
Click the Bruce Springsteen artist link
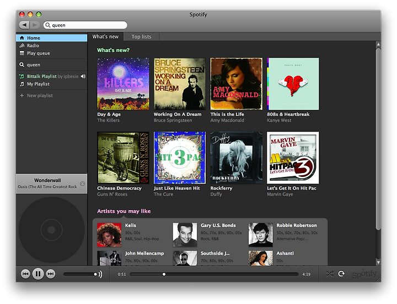(x=173, y=120)
